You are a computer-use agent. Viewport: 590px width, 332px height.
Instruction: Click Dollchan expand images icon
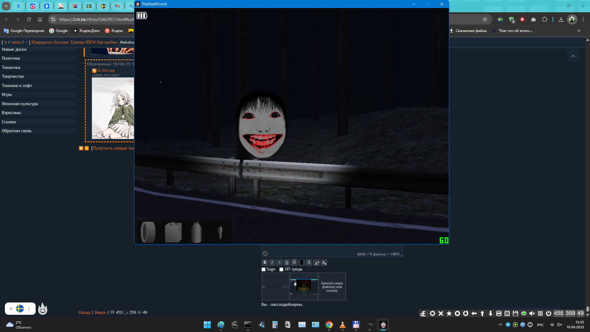coord(499,313)
